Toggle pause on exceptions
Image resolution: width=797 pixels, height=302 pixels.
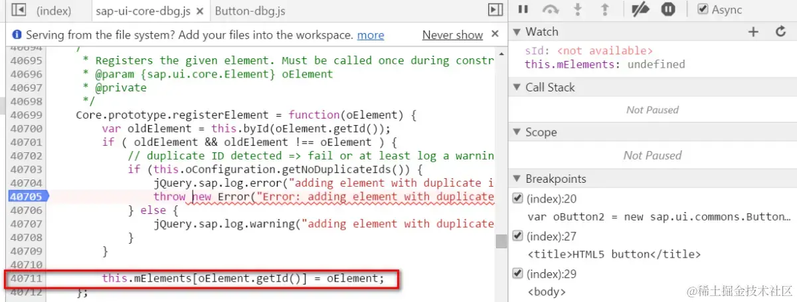[669, 9]
